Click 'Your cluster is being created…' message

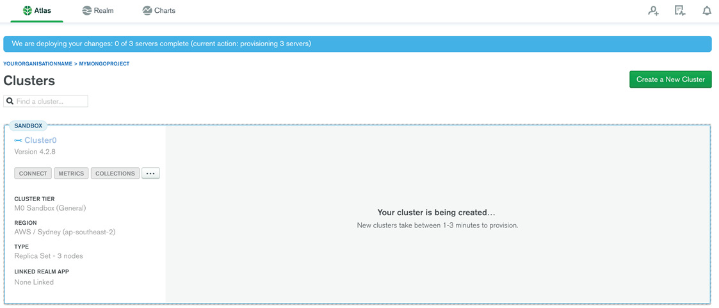[437, 212]
